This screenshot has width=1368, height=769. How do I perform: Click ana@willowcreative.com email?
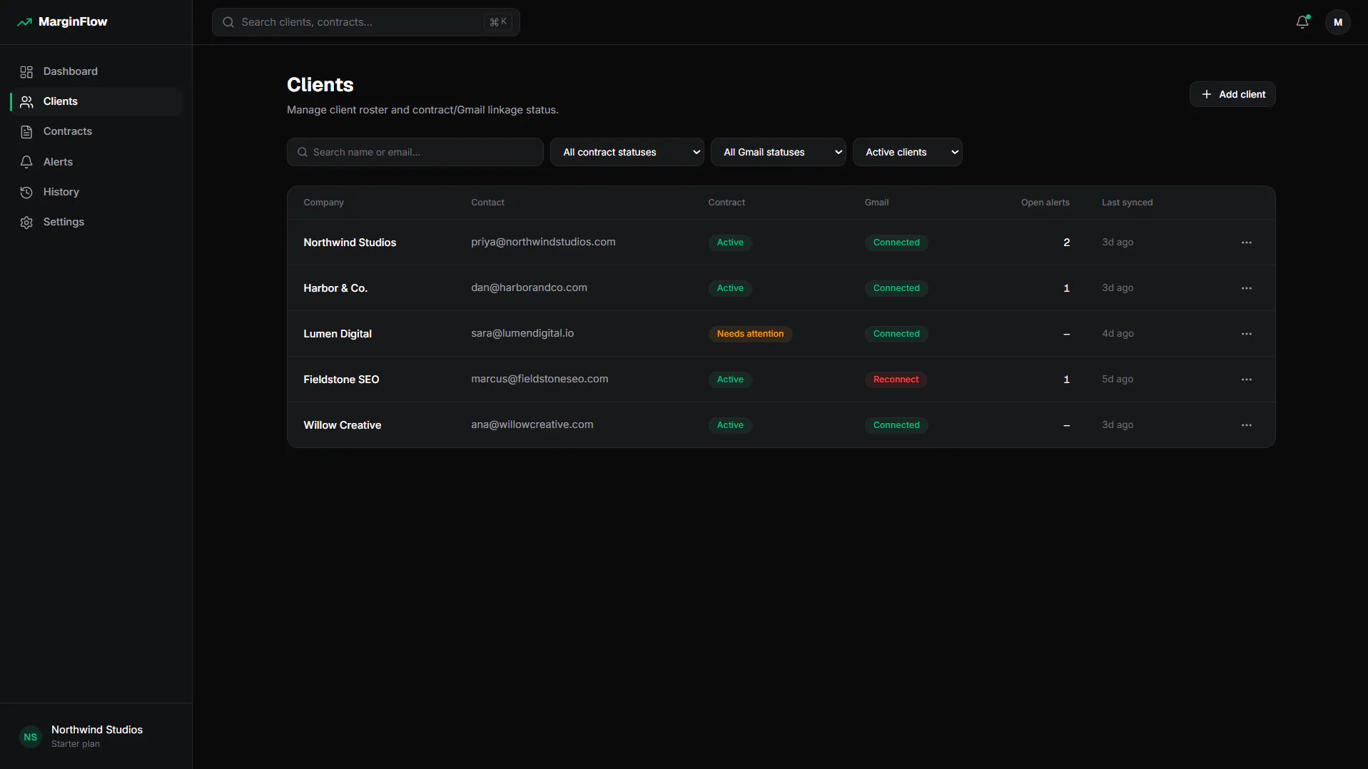click(532, 424)
